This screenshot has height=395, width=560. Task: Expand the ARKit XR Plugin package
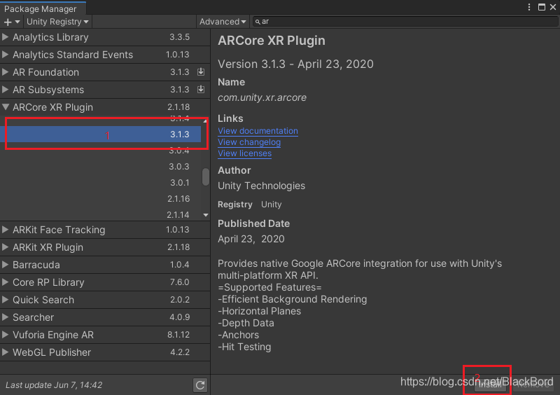pyautogui.click(x=5, y=247)
